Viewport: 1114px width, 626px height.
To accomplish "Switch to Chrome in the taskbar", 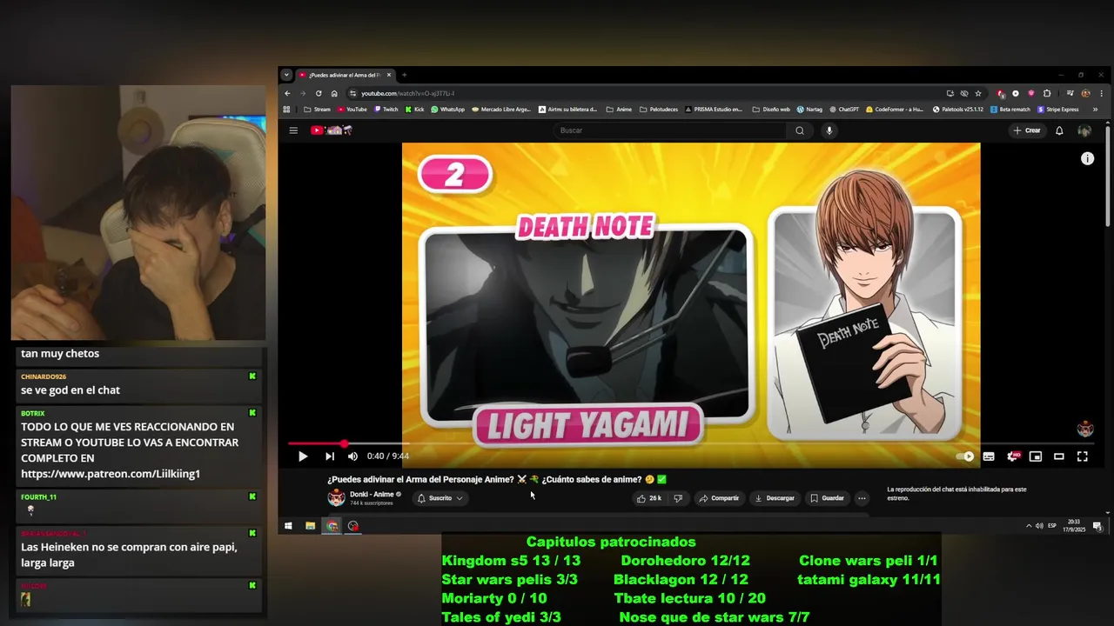I will (x=332, y=526).
